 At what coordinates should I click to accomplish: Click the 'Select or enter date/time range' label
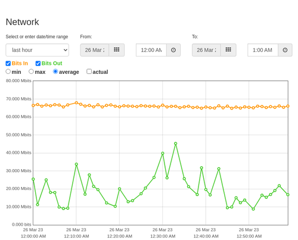pyautogui.click(x=37, y=37)
